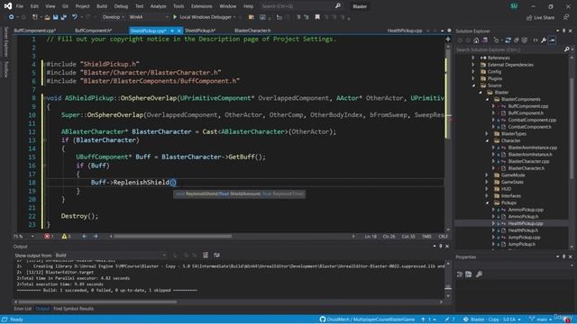The image size is (577, 324).
Task: Select HealthPickup.cpp in Solution Explorer
Action: 525,223
